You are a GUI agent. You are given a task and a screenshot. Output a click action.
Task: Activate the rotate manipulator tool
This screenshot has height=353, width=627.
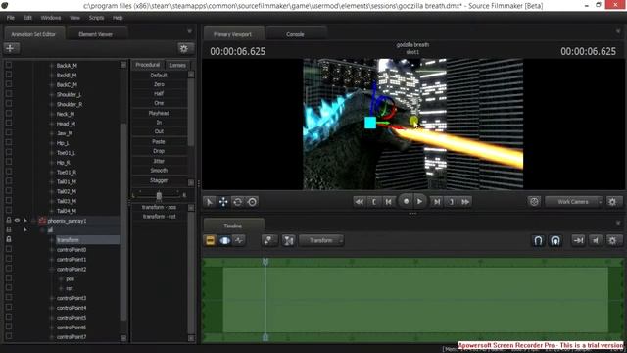(237, 202)
